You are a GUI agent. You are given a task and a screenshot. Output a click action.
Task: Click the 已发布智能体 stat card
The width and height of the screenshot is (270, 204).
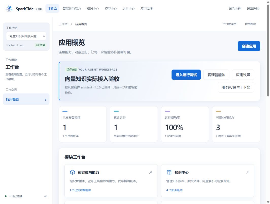(83, 124)
